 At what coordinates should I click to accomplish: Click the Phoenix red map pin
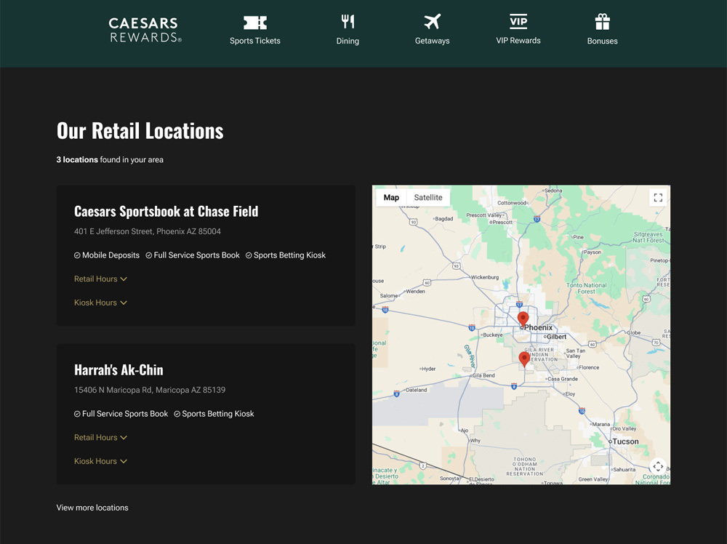point(523,318)
